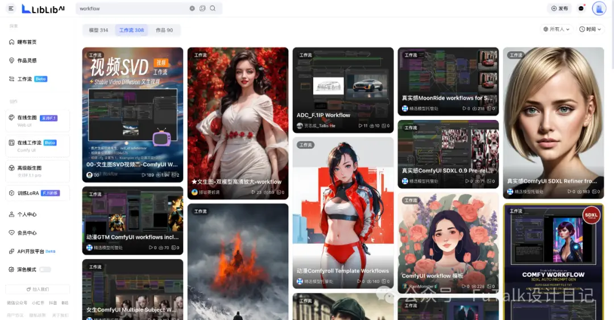This screenshot has width=614, height=320.
Task: Click the diamond icon beside 会员中心
Action: [11, 232]
